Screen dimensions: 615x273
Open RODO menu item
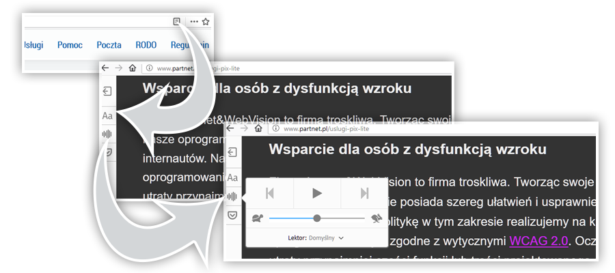coord(146,45)
